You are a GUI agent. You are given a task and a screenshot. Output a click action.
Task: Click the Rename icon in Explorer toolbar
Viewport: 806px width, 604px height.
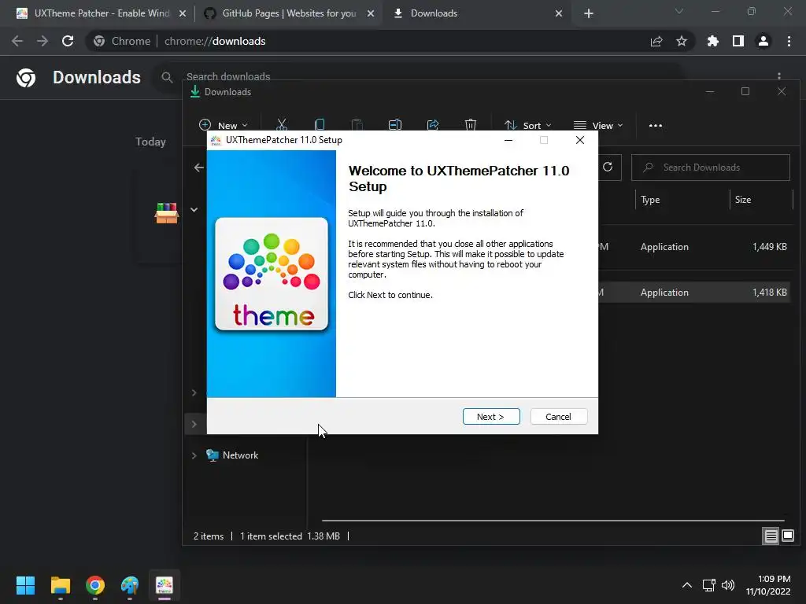[395, 125]
